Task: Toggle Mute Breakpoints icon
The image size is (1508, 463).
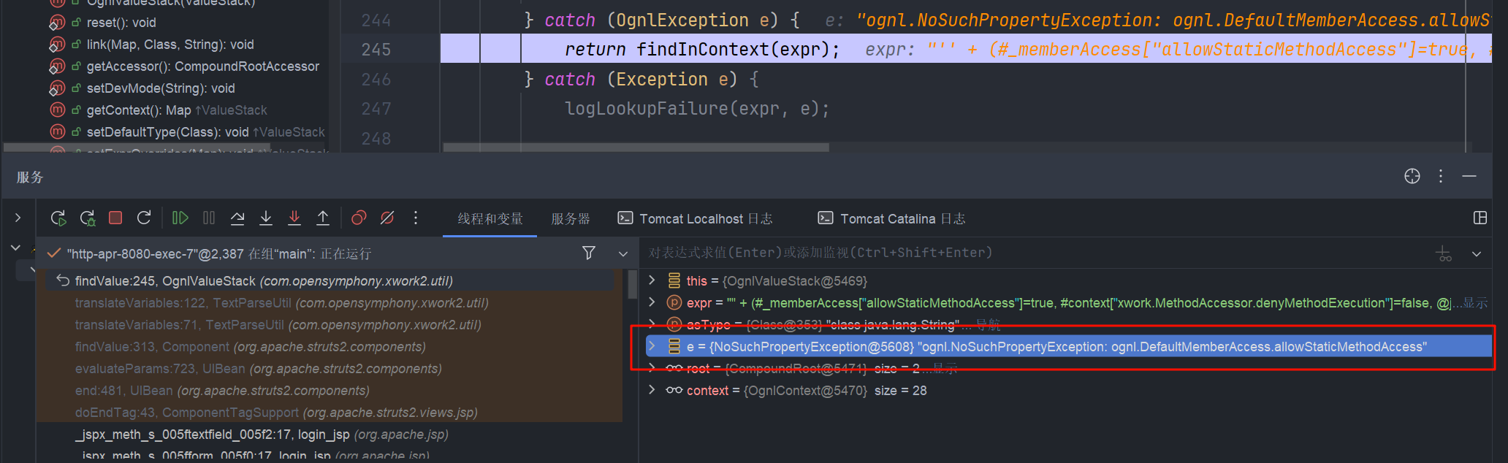Action: click(x=387, y=218)
